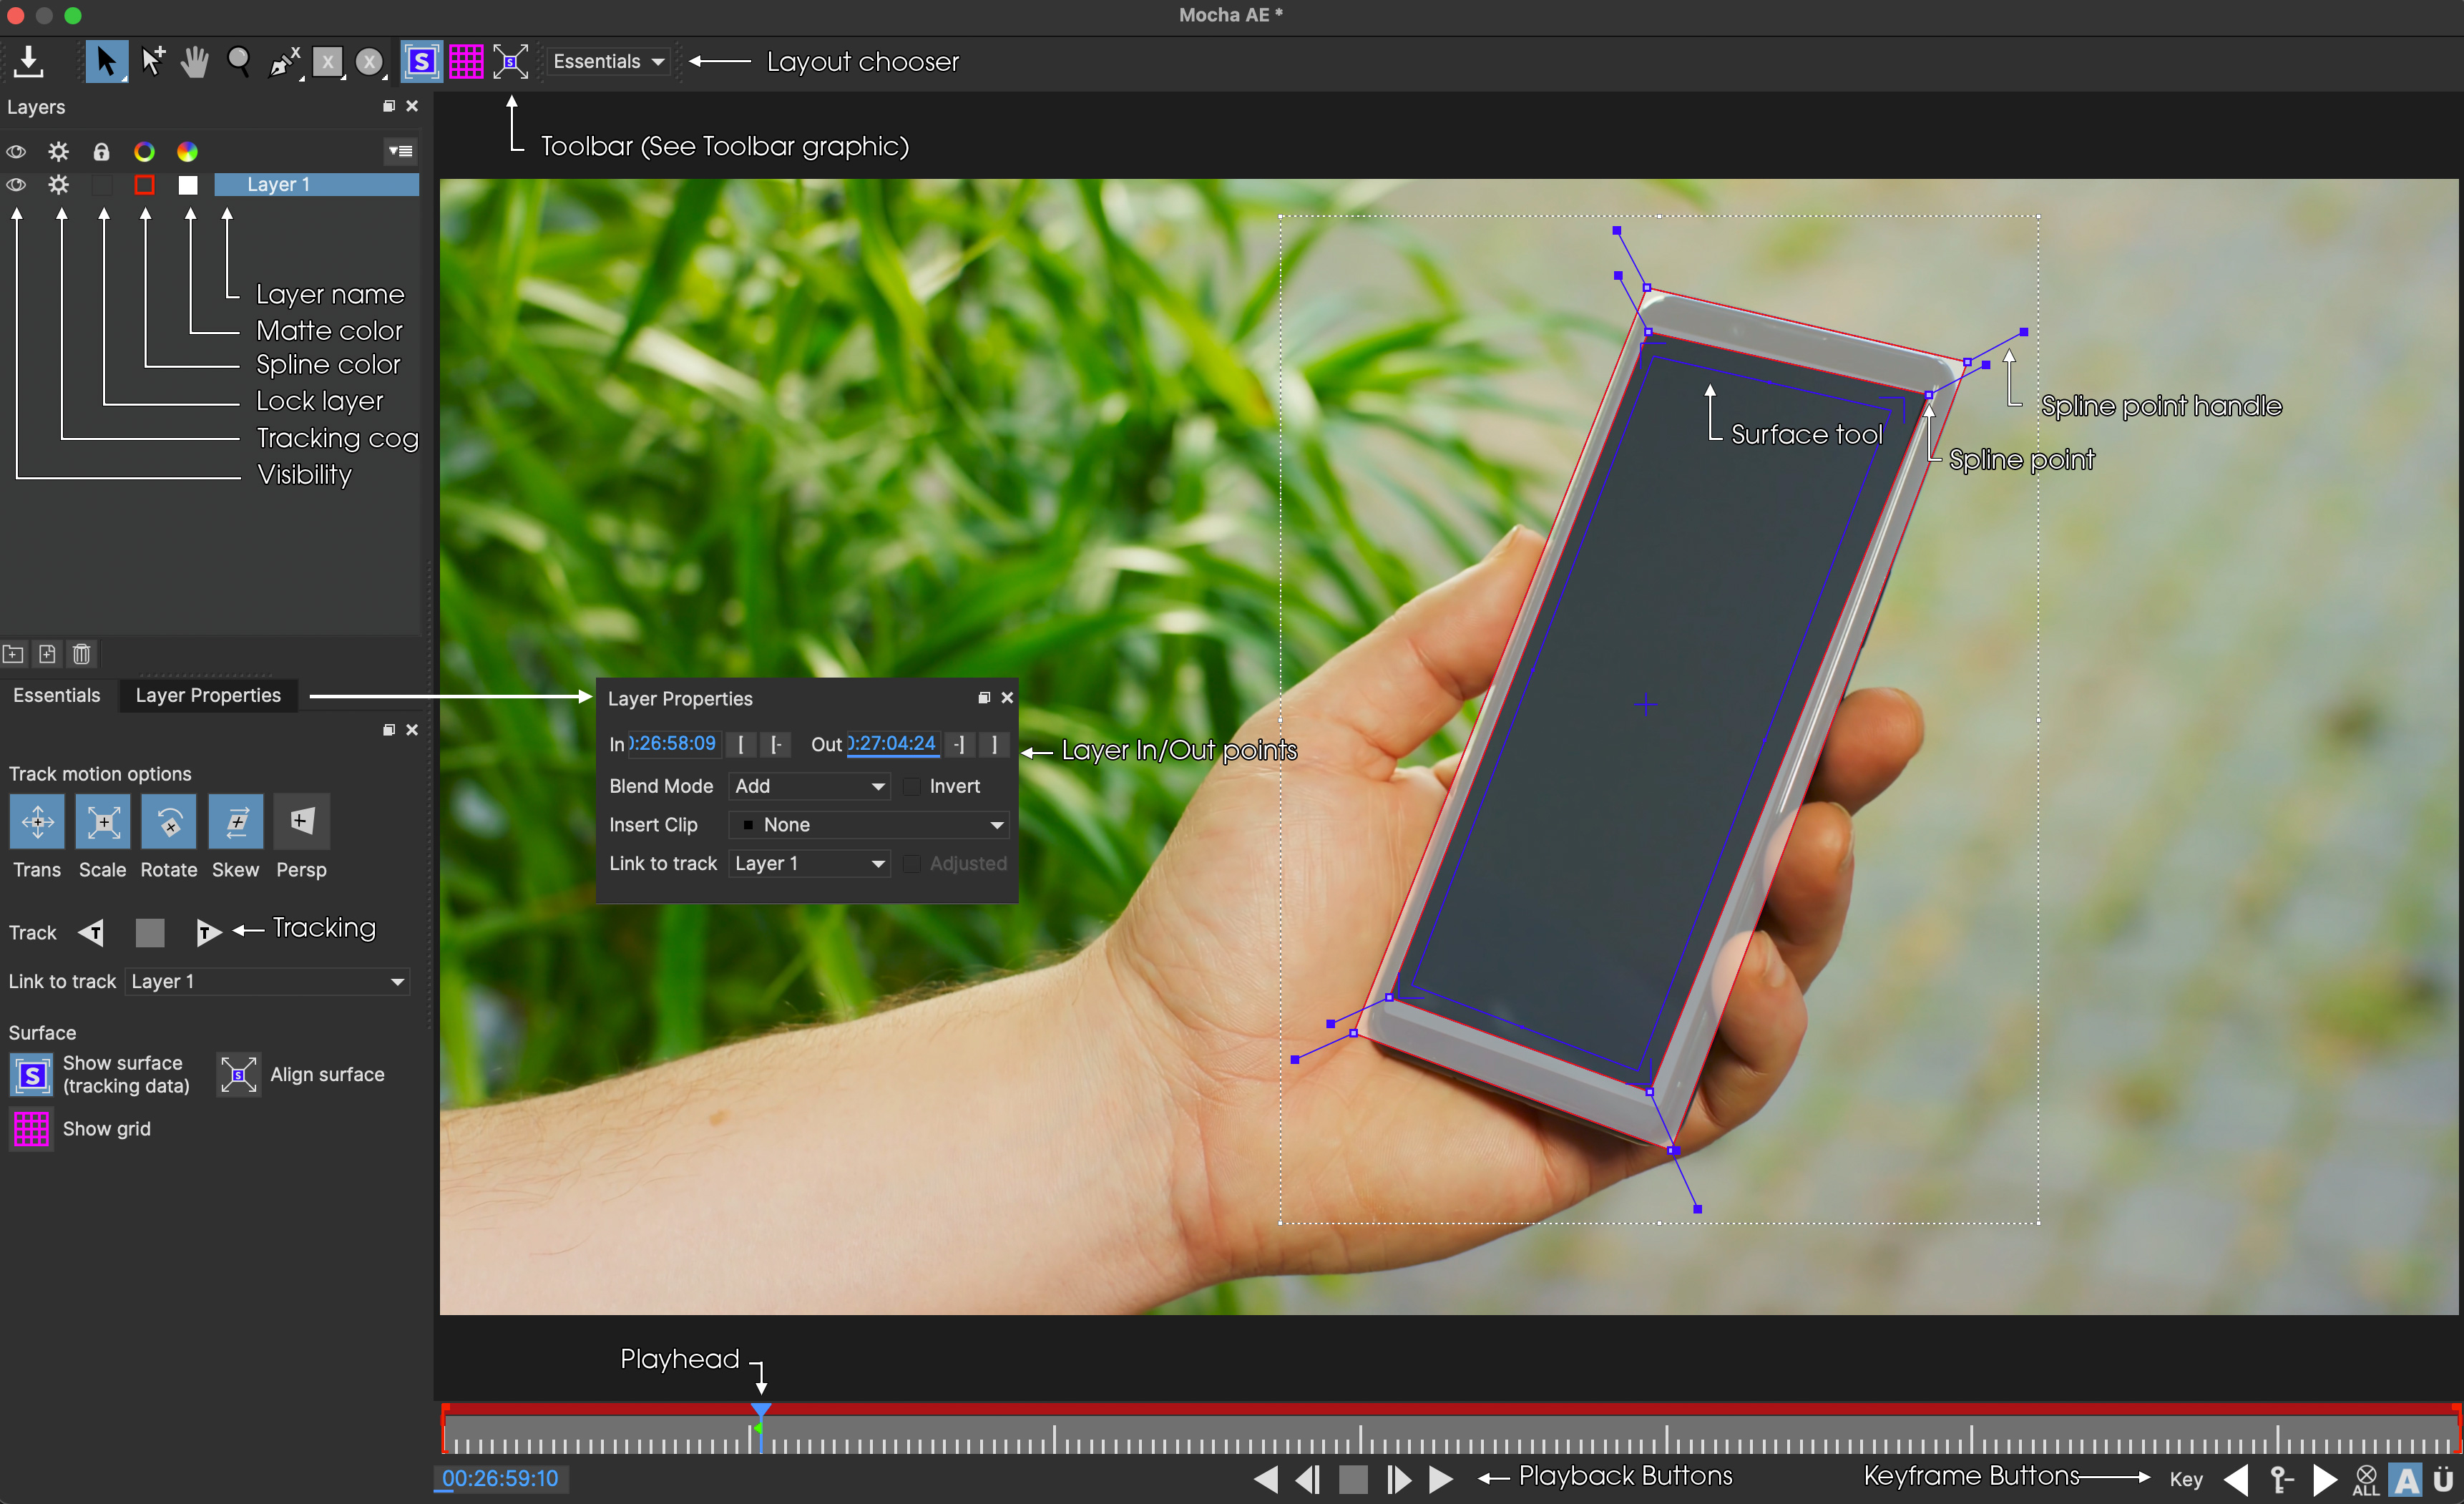Toggle tracking cog in layers header

[x=59, y=152]
